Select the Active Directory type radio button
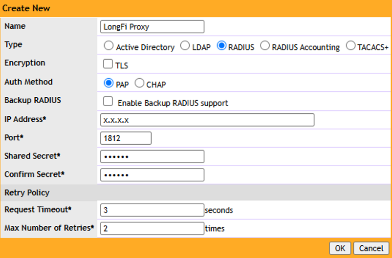This screenshot has height=258, width=392. click(x=109, y=46)
